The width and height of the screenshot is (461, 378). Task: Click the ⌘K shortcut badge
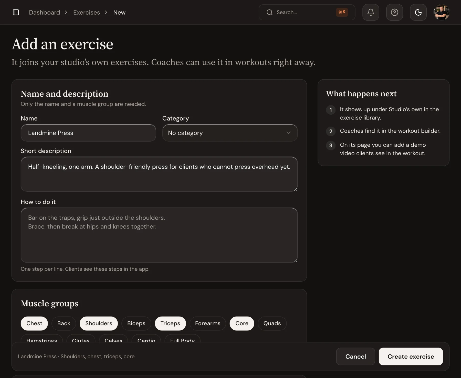[x=342, y=12]
